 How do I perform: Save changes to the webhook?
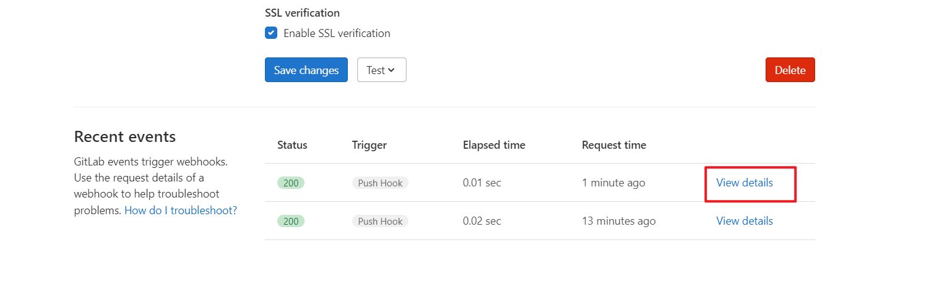[306, 70]
